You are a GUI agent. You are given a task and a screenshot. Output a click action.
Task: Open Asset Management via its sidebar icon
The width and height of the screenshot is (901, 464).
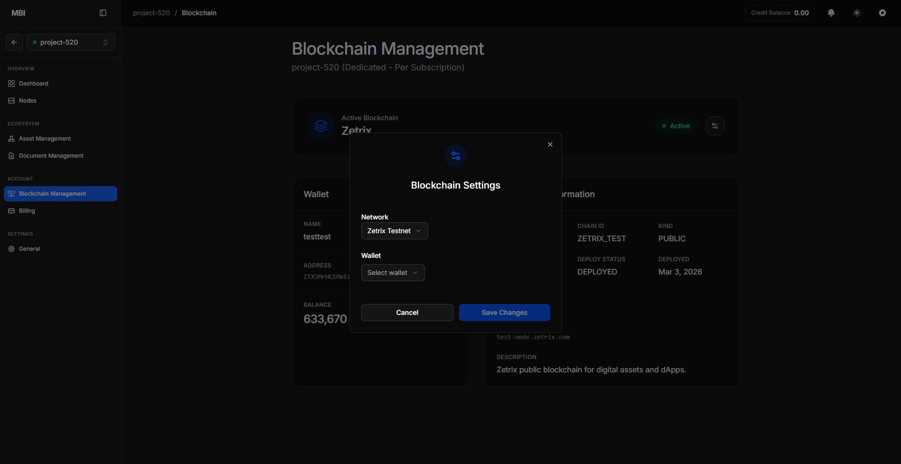(x=10, y=138)
